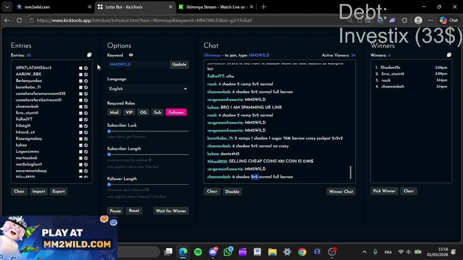Copy entries list with the clipboard icon
Screen dimensions: 463x260
point(89,55)
